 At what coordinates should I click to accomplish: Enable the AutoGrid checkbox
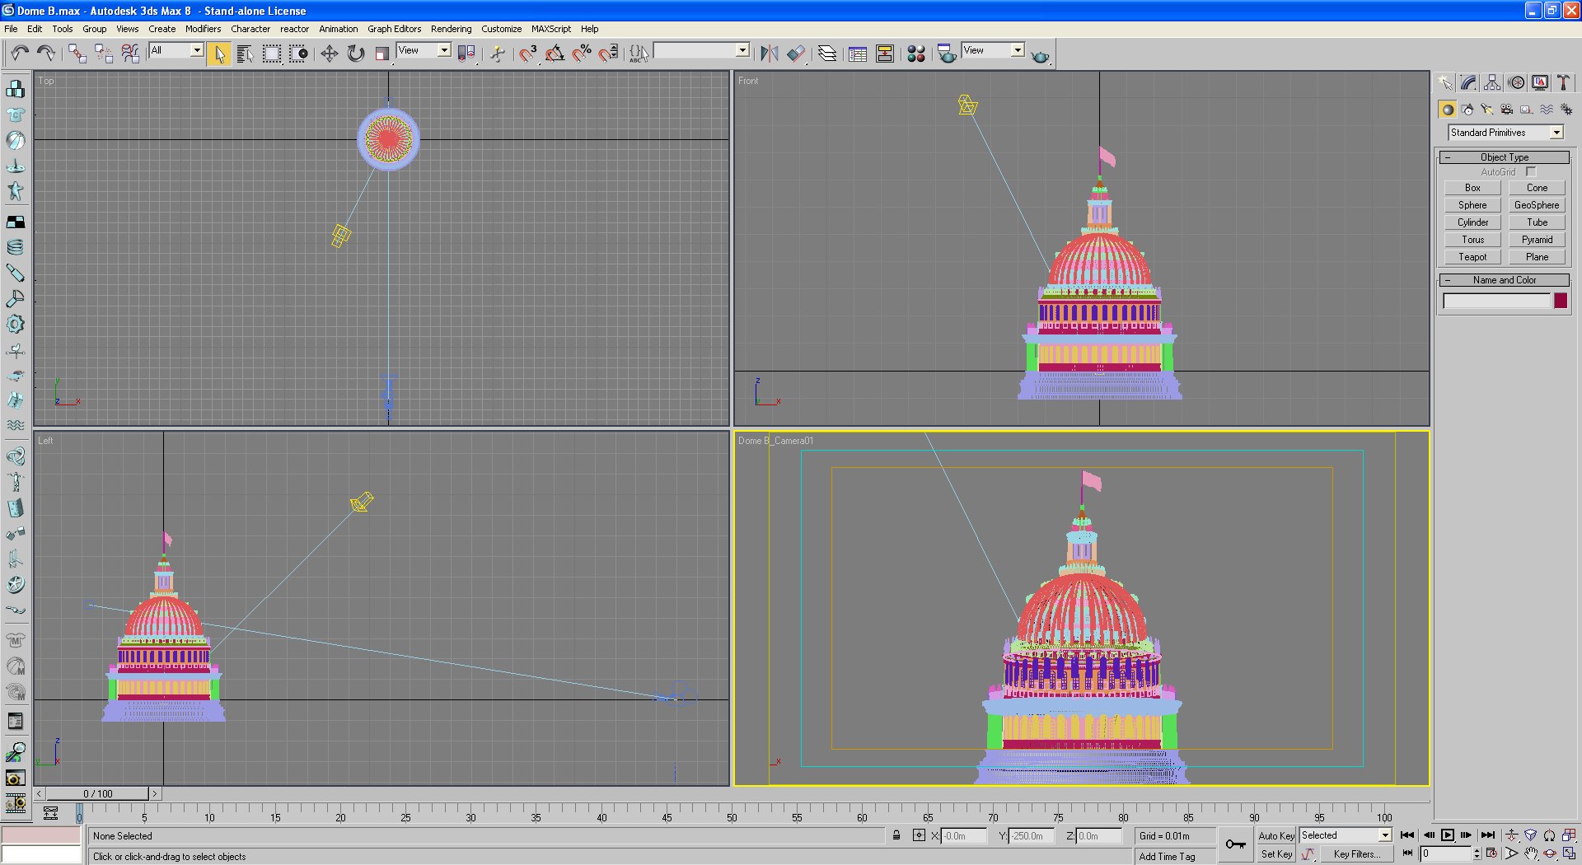pyautogui.click(x=1531, y=172)
